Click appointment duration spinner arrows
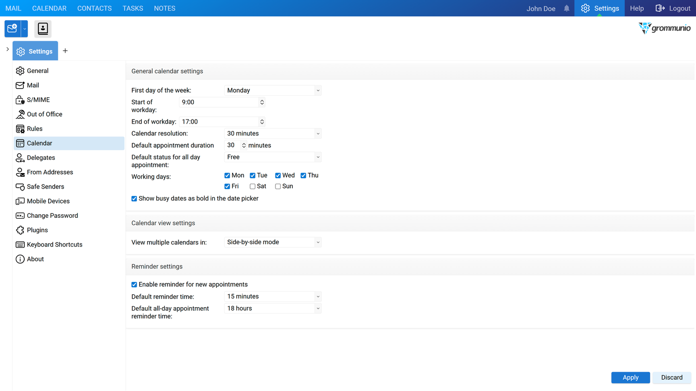The height and width of the screenshot is (391, 696). (x=244, y=145)
